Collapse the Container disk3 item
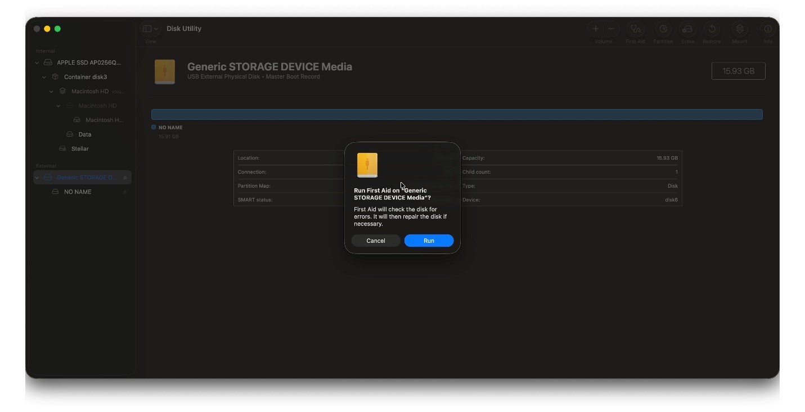Image resolution: width=805 pixels, height=412 pixels. point(44,77)
